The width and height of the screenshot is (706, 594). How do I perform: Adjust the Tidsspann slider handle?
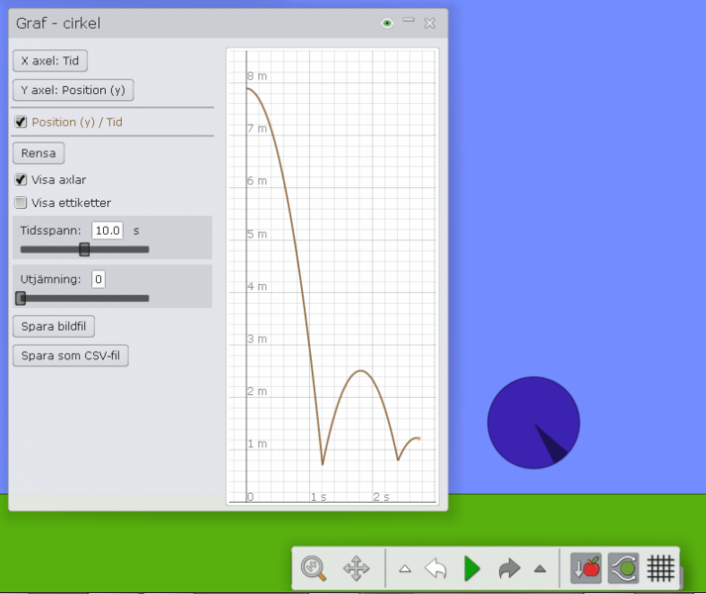84,249
